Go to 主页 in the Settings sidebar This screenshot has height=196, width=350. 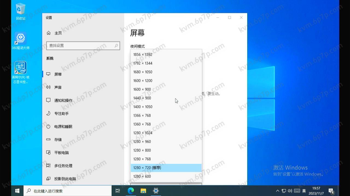58,33
